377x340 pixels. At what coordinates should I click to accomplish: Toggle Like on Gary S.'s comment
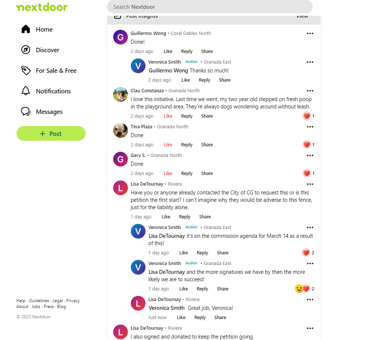[168, 173]
